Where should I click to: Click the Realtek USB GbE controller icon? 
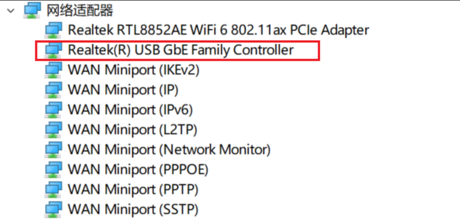click(53, 50)
